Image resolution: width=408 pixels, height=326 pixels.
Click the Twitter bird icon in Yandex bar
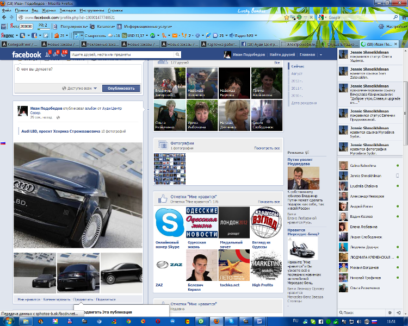coord(46,35)
